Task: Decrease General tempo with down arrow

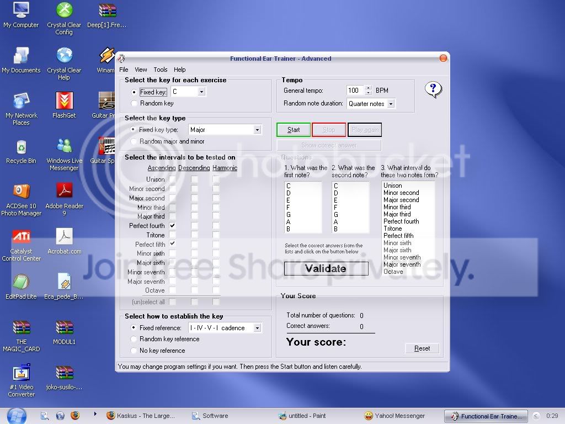Action: click(368, 93)
